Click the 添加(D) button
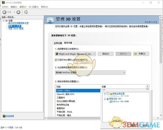 pyautogui.click(x=106, y=54)
